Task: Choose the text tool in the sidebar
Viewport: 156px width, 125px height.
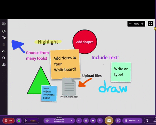Action: (4, 38)
